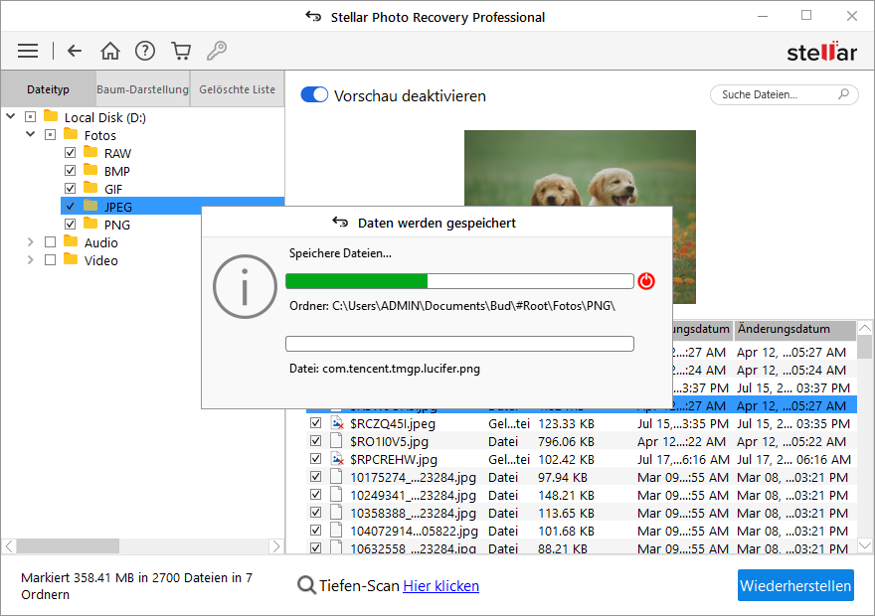The image size is (875, 616).
Task: Open the hamburger menu
Action: (28, 51)
